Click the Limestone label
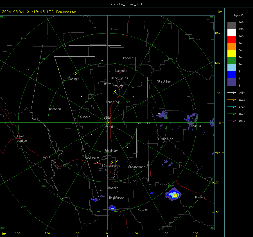 coord(53,109)
